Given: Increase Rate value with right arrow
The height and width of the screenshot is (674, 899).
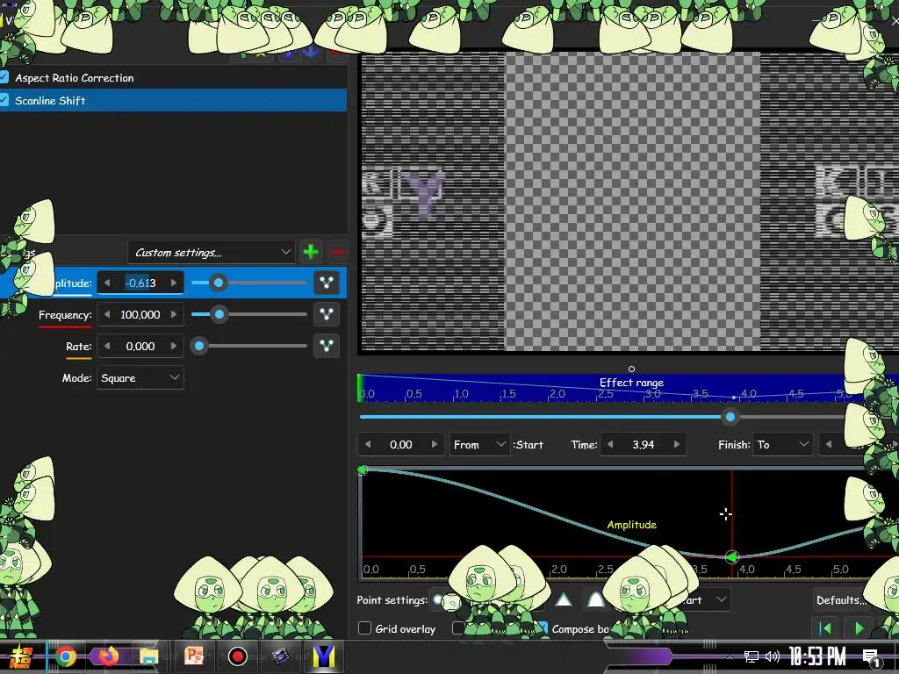Looking at the screenshot, I should click(x=174, y=346).
